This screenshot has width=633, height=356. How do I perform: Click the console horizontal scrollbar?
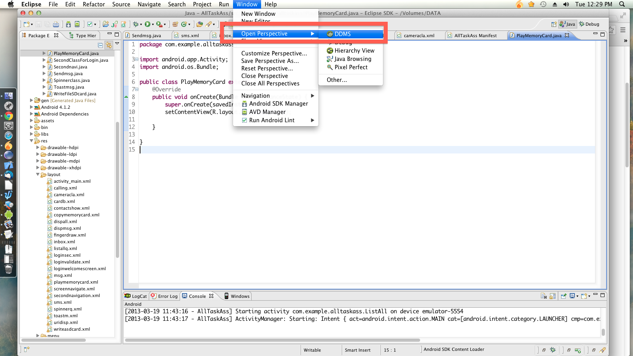[272, 340]
